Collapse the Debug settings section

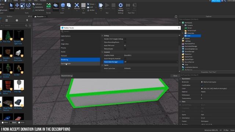point(102,36)
